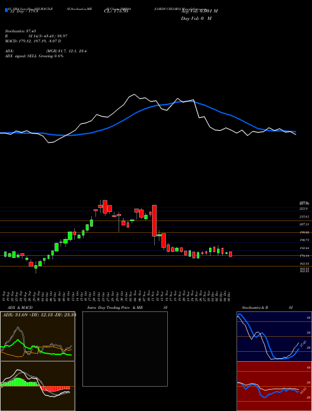Image resolution: width=312 pixels, height=411 pixels.
Task: Click the ADX 31.69 +DY -DY header
Action: click(39, 315)
